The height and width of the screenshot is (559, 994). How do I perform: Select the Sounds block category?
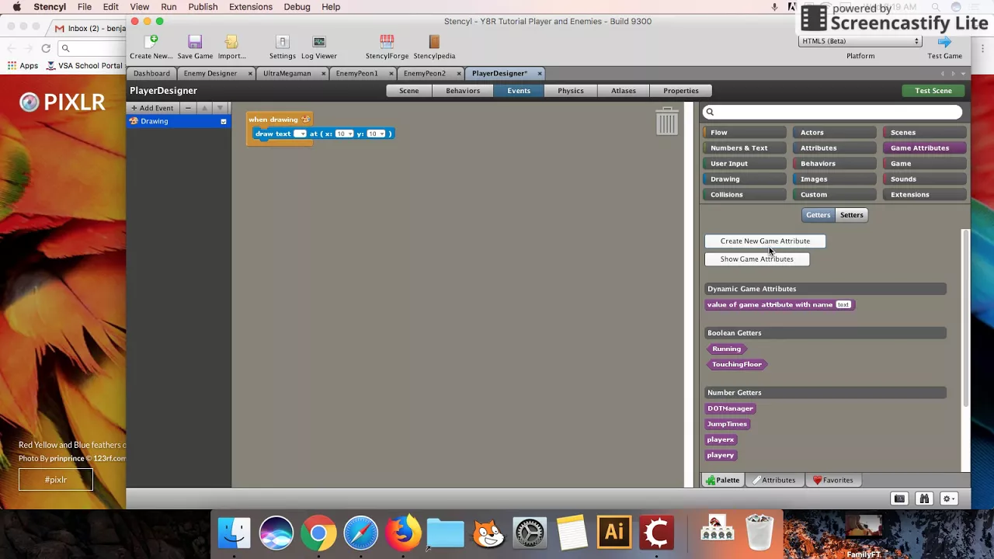tap(925, 179)
